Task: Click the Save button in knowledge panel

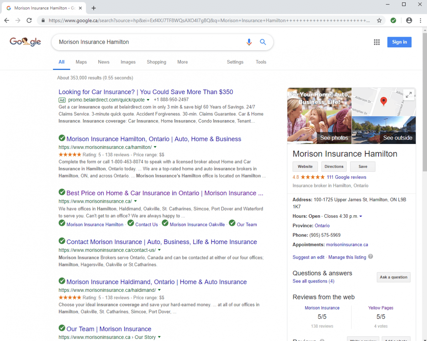Action: (363, 166)
